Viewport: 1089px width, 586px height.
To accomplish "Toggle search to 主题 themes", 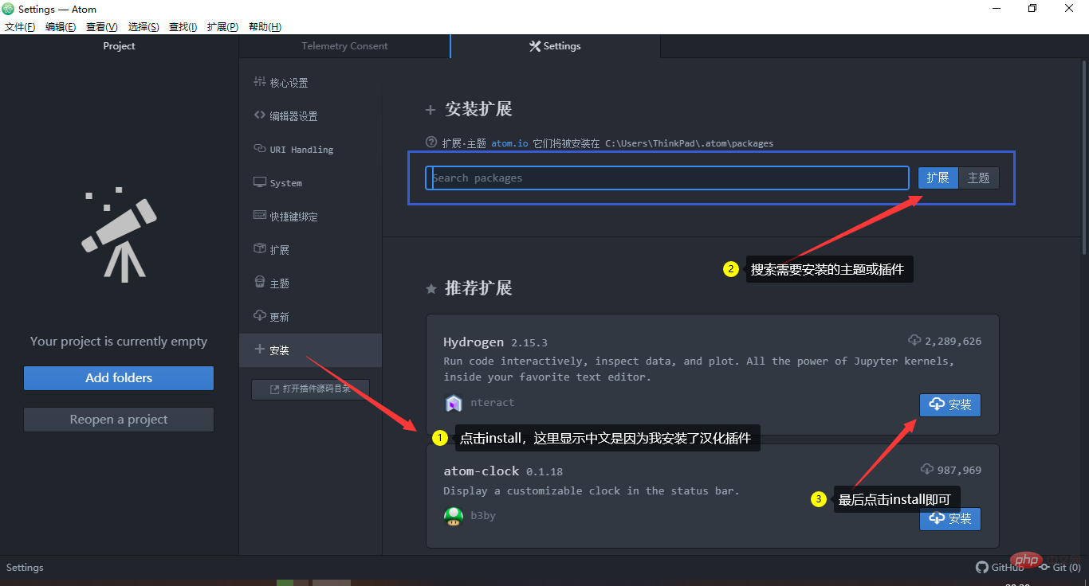I will click(978, 178).
